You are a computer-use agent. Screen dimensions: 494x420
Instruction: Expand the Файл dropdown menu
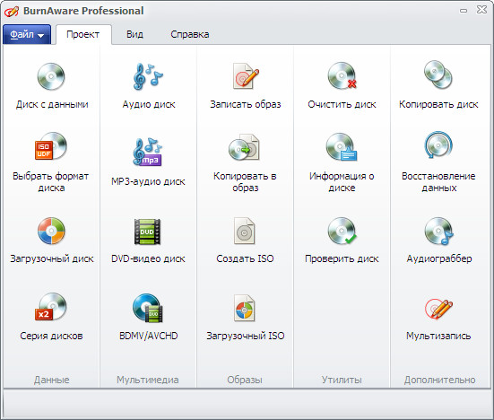point(27,34)
